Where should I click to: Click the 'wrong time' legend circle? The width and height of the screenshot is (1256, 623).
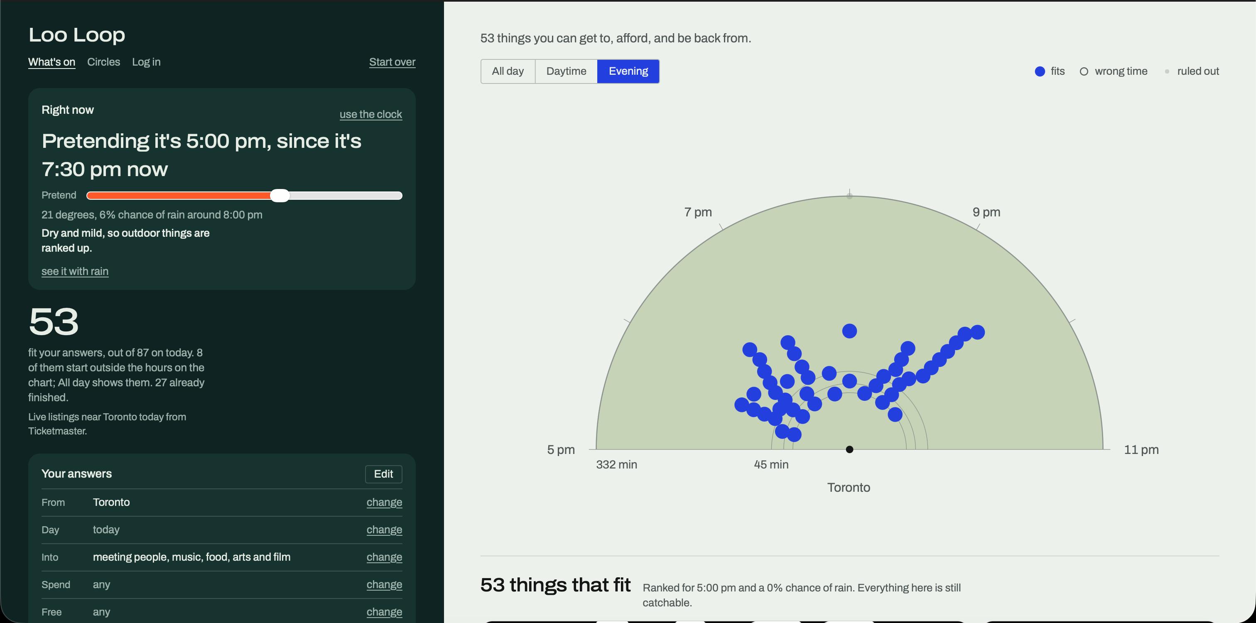(x=1084, y=72)
